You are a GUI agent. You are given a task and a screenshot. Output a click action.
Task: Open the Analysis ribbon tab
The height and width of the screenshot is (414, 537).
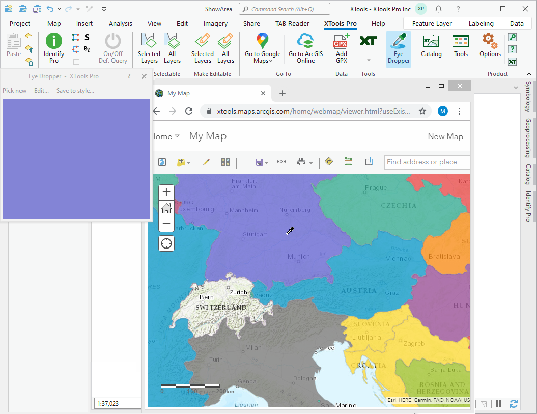point(120,23)
